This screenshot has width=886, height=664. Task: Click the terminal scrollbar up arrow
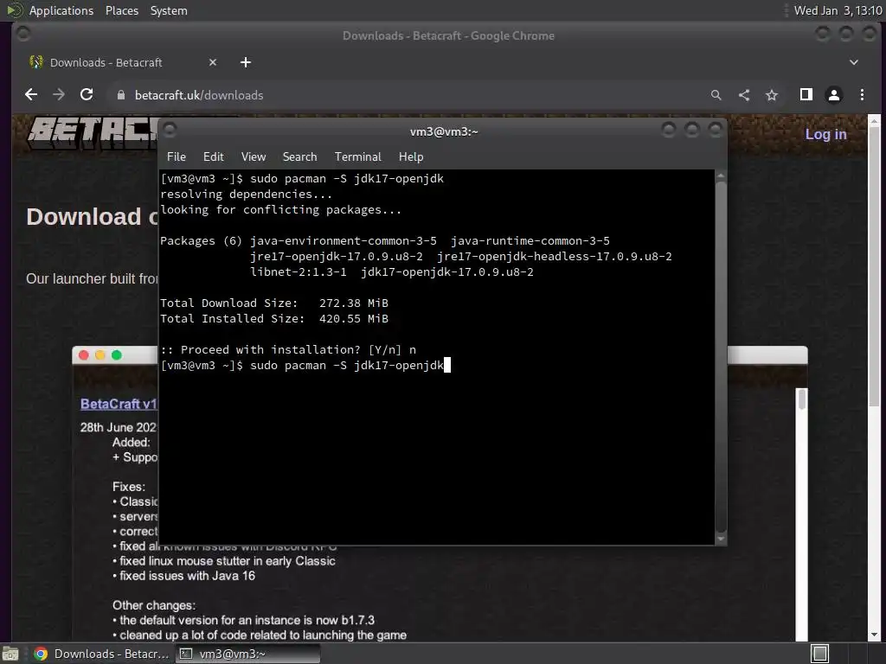pyautogui.click(x=721, y=176)
